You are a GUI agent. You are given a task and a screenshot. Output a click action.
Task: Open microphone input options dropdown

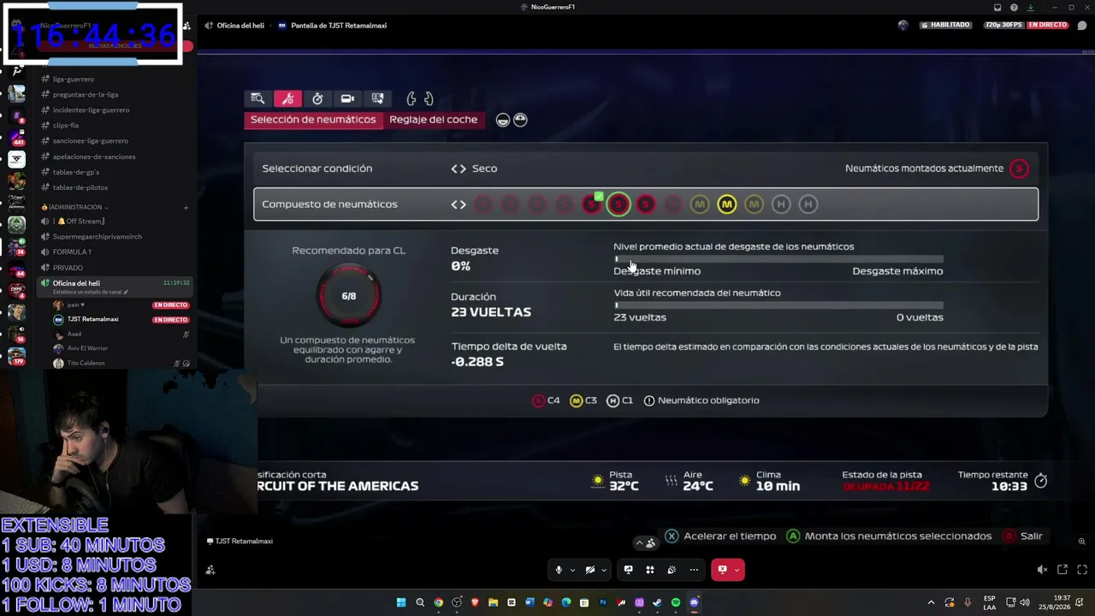point(572,570)
